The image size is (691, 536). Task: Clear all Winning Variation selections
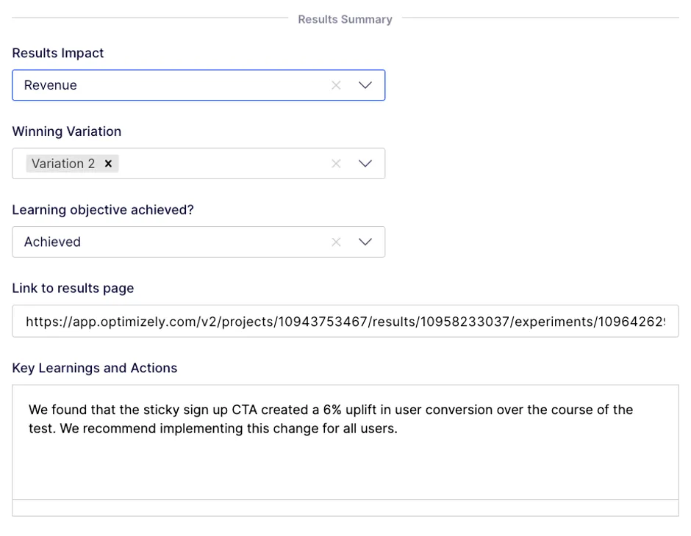click(x=336, y=164)
